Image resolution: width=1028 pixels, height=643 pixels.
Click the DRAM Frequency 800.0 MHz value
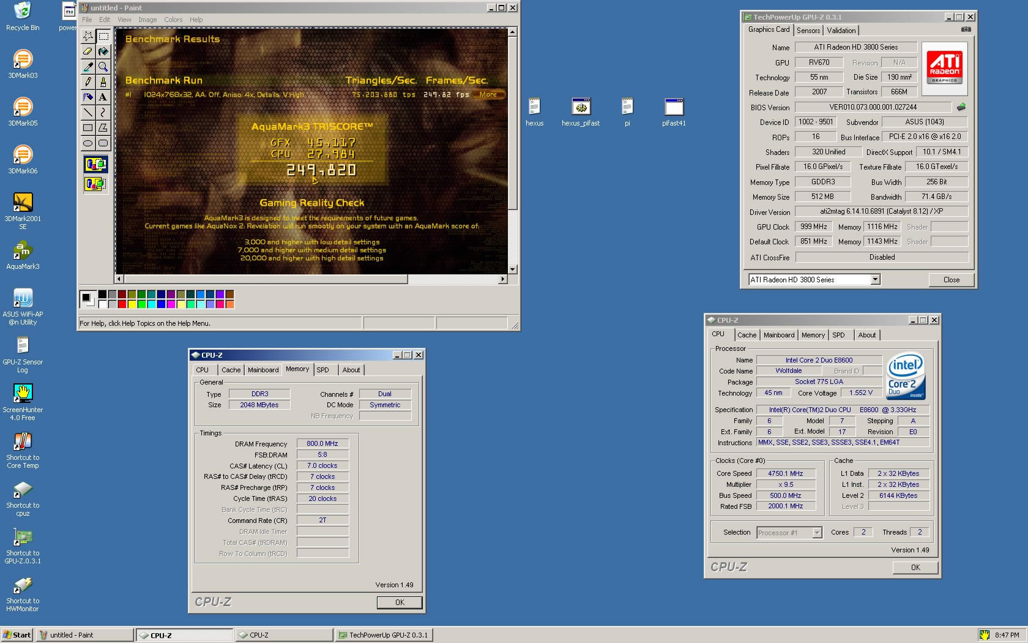click(322, 443)
